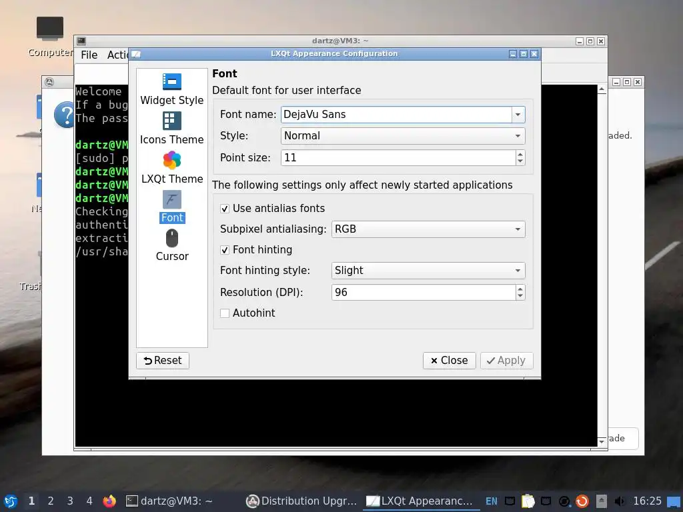Open the Icons Theme section
The width and height of the screenshot is (683, 512).
point(171,129)
